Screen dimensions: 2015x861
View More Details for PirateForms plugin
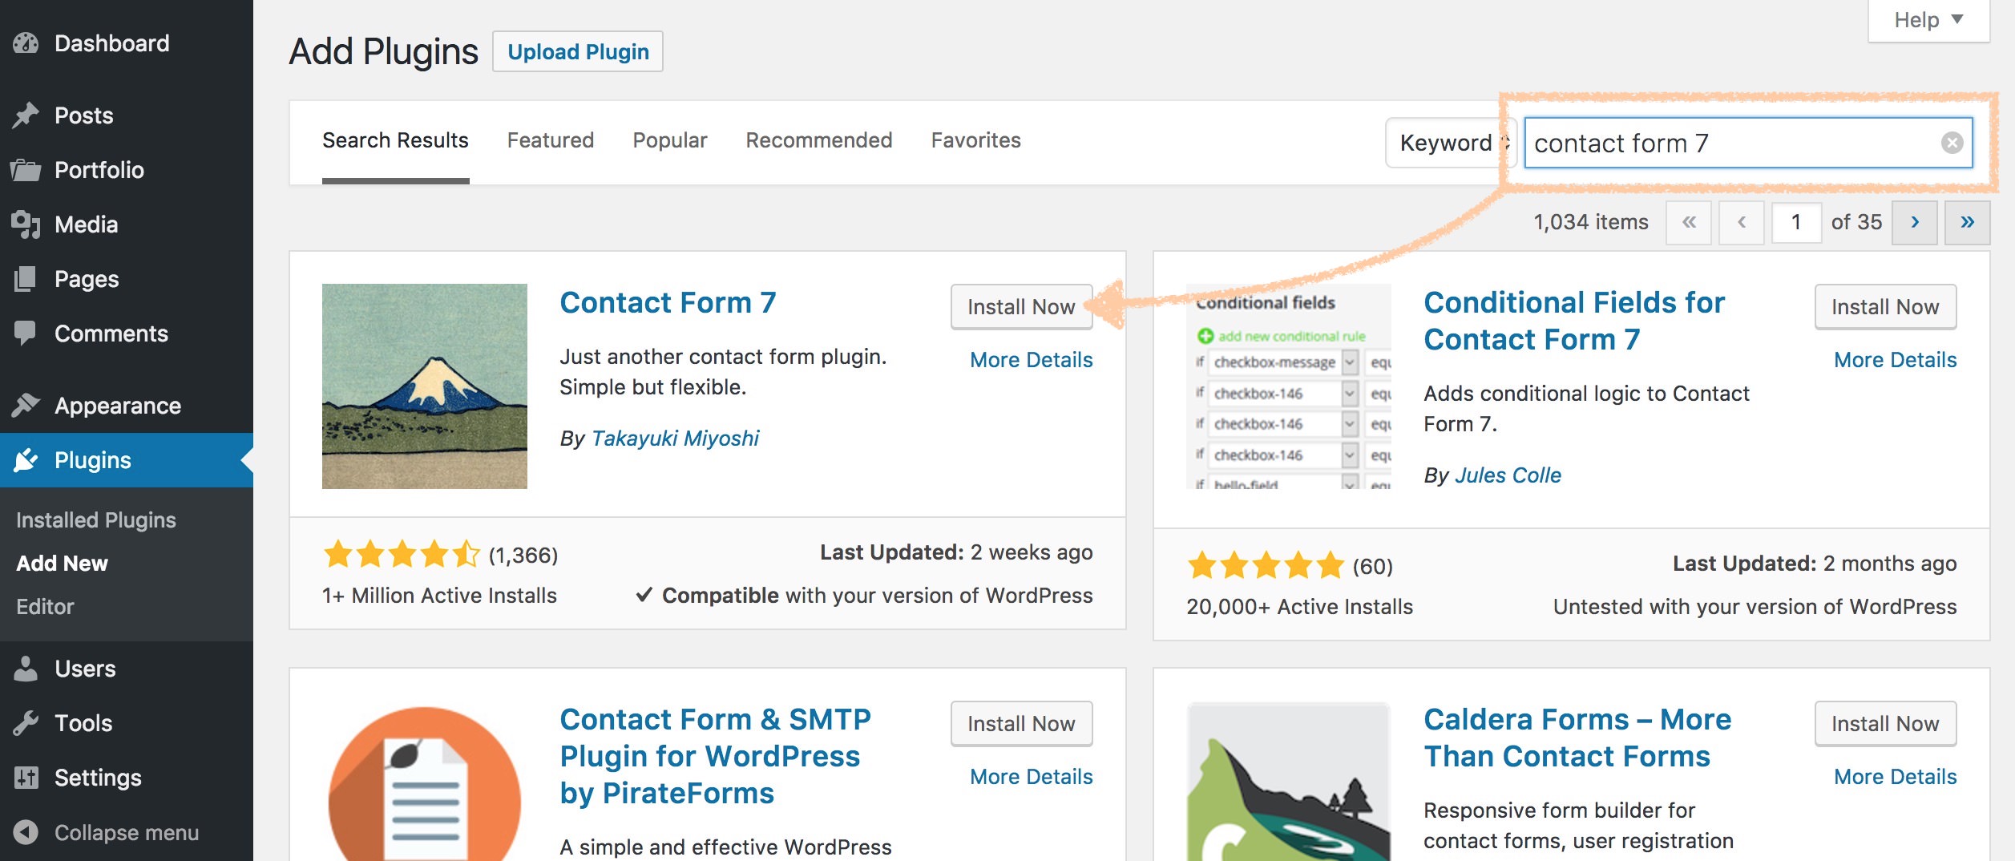pyautogui.click(x=1032, y=777)
